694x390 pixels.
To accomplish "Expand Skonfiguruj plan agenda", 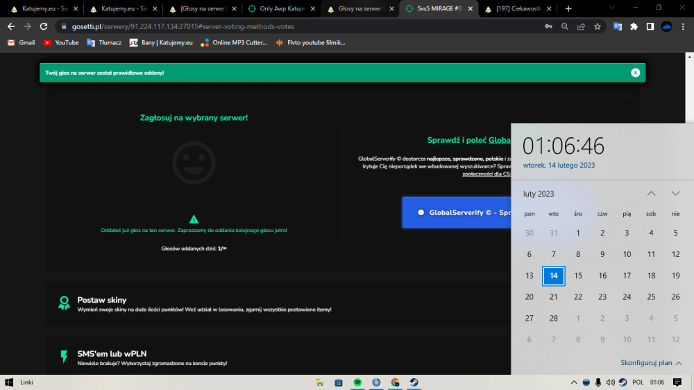I will [651, 362].
